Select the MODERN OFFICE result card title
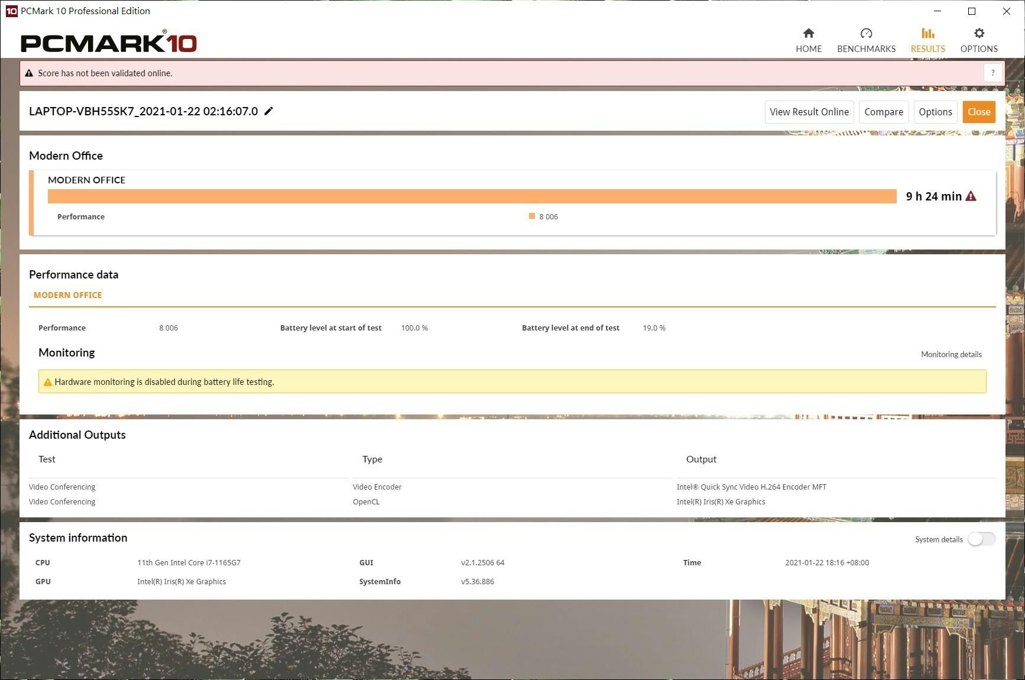The image size is (1025, 680). click(86, 180)
